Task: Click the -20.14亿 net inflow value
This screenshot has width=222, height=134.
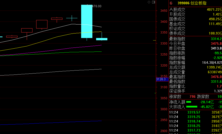Action: [x=207, y=102]
